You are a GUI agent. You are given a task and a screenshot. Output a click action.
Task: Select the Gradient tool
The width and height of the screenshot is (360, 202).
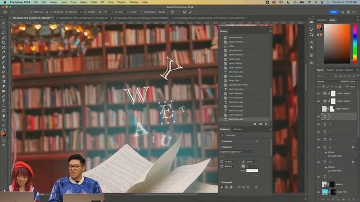pyautogui.click(x=3, y=81)
